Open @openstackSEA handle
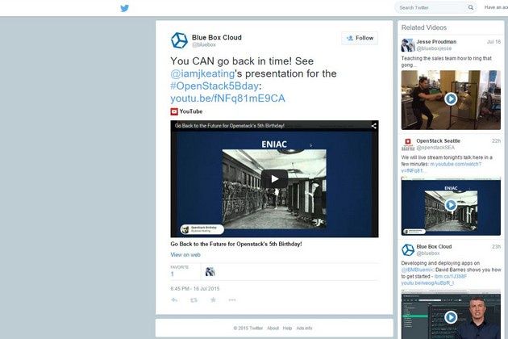Image resolution: width=508 pixels, height=339 pixels. coord(435,148)
